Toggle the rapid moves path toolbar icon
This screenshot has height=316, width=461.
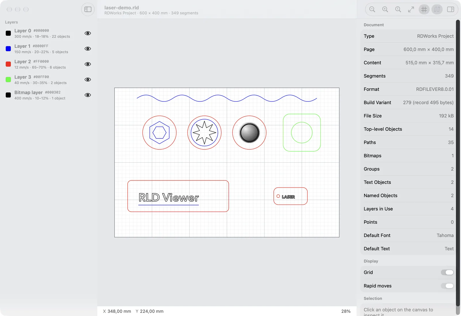pyautogui.click(x=437, y=9)
